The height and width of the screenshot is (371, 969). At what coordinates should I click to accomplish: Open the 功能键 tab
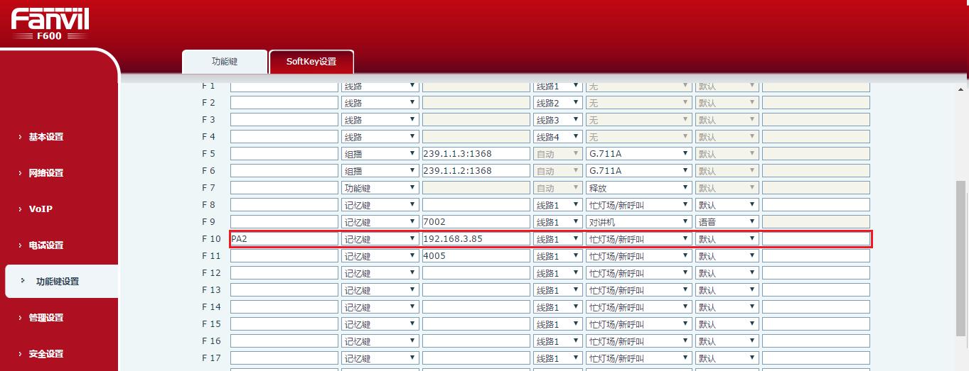tap(225, 62)
